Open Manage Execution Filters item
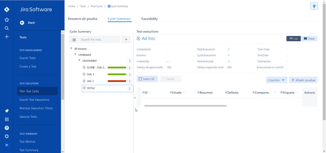Image resolution: width=326 pixels, height=153 pixels. [36, 108]
